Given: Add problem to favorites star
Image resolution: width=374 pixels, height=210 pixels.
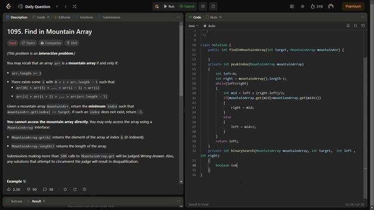Looking at the screenshot, I should [x=65, y=189].
